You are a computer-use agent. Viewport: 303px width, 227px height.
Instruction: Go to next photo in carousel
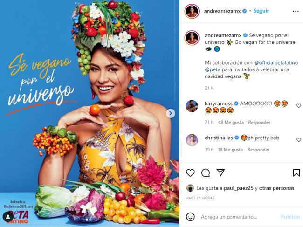171,113
